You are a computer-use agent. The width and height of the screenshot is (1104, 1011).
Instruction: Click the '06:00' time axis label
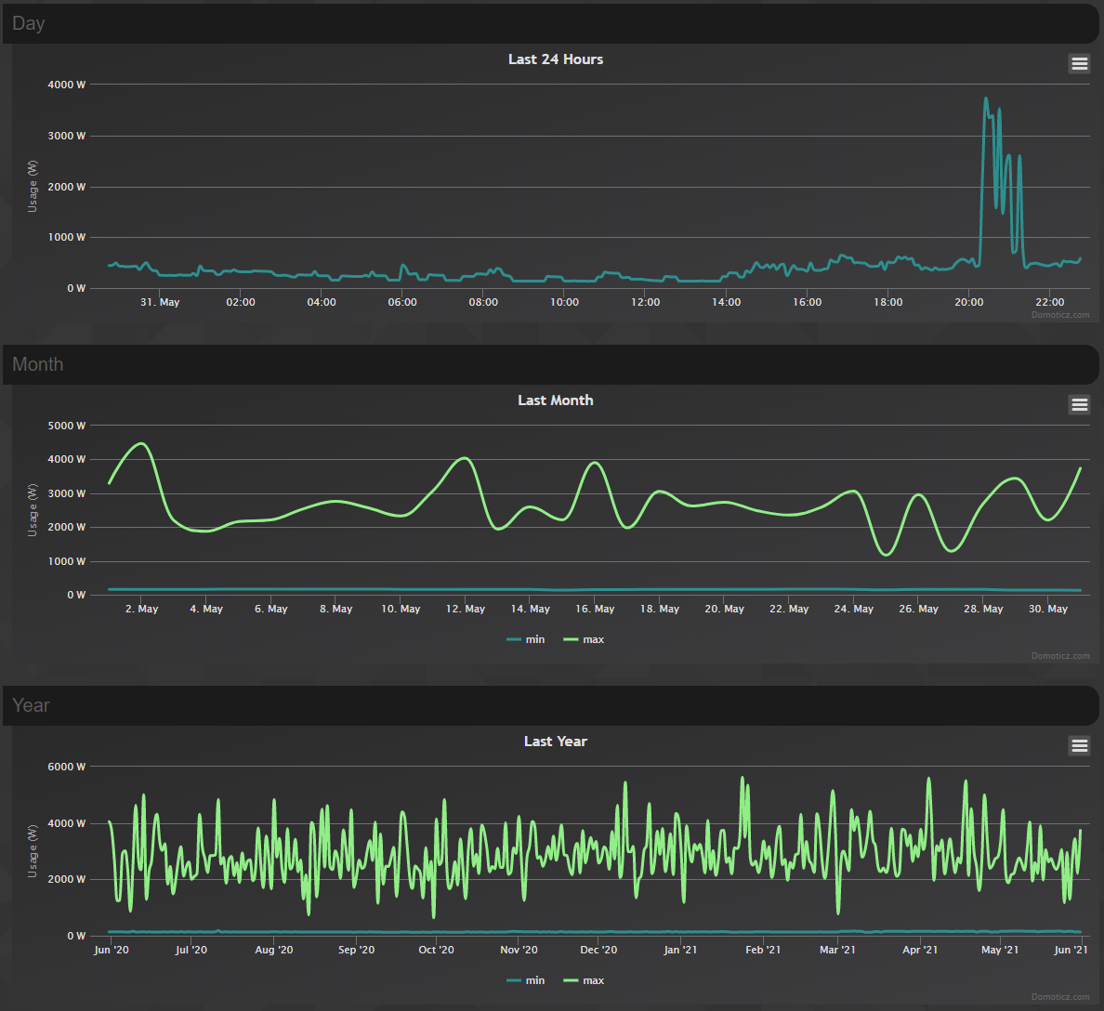[x=402, y=302]
